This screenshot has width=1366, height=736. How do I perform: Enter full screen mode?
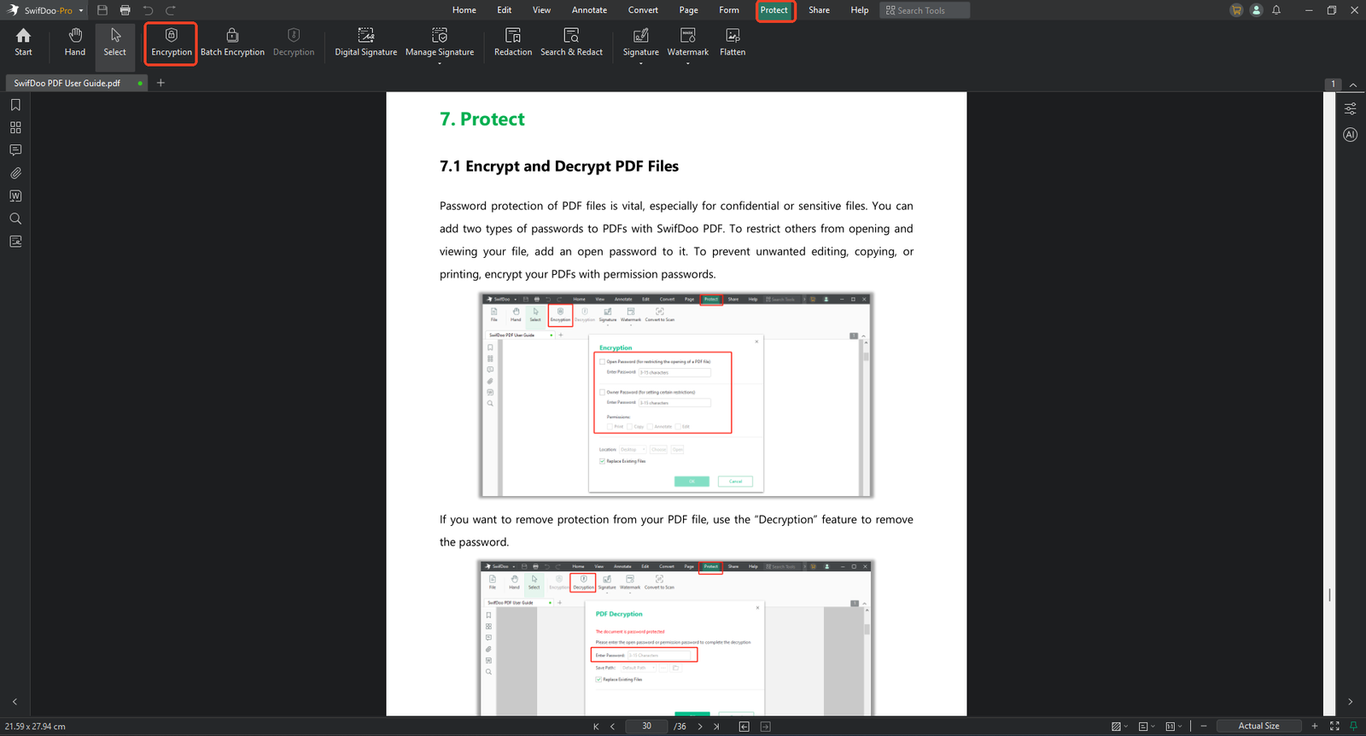pos(1334,726)
